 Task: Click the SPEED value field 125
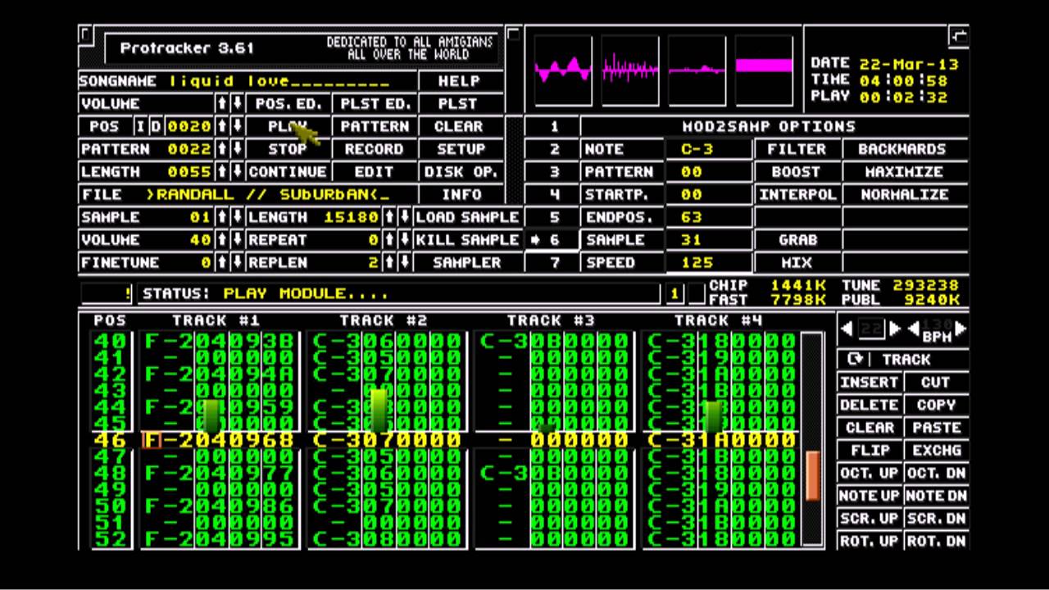pos(708,263)
